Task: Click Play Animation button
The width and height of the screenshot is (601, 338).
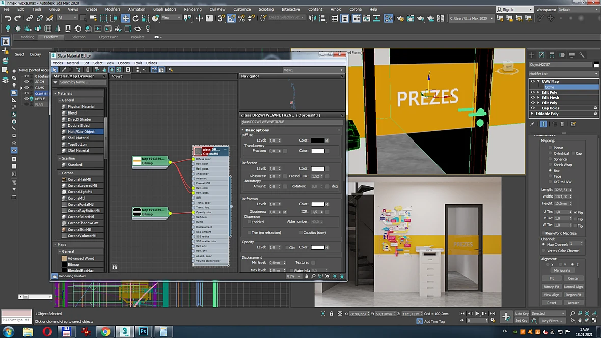Action: [x=477, y=313]
